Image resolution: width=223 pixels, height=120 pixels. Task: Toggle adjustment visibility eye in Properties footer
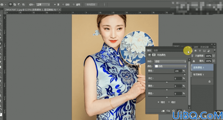pyautogui.click(x=179, y=111)
